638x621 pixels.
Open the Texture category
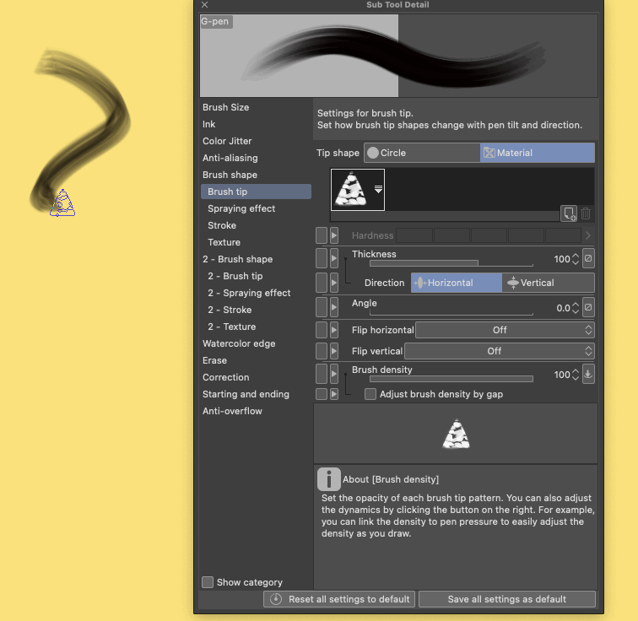(x=224, y=242)
